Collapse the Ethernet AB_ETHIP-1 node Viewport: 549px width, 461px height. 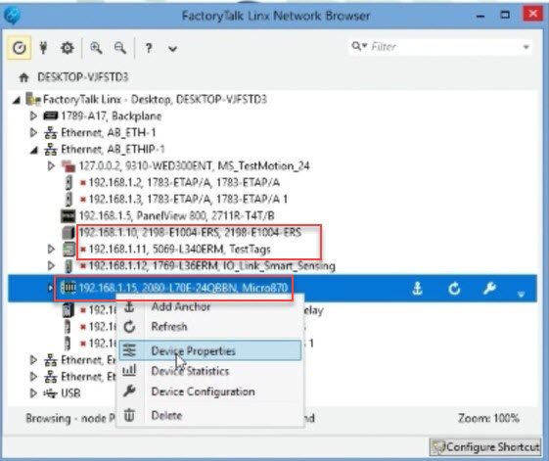point(34,150)
